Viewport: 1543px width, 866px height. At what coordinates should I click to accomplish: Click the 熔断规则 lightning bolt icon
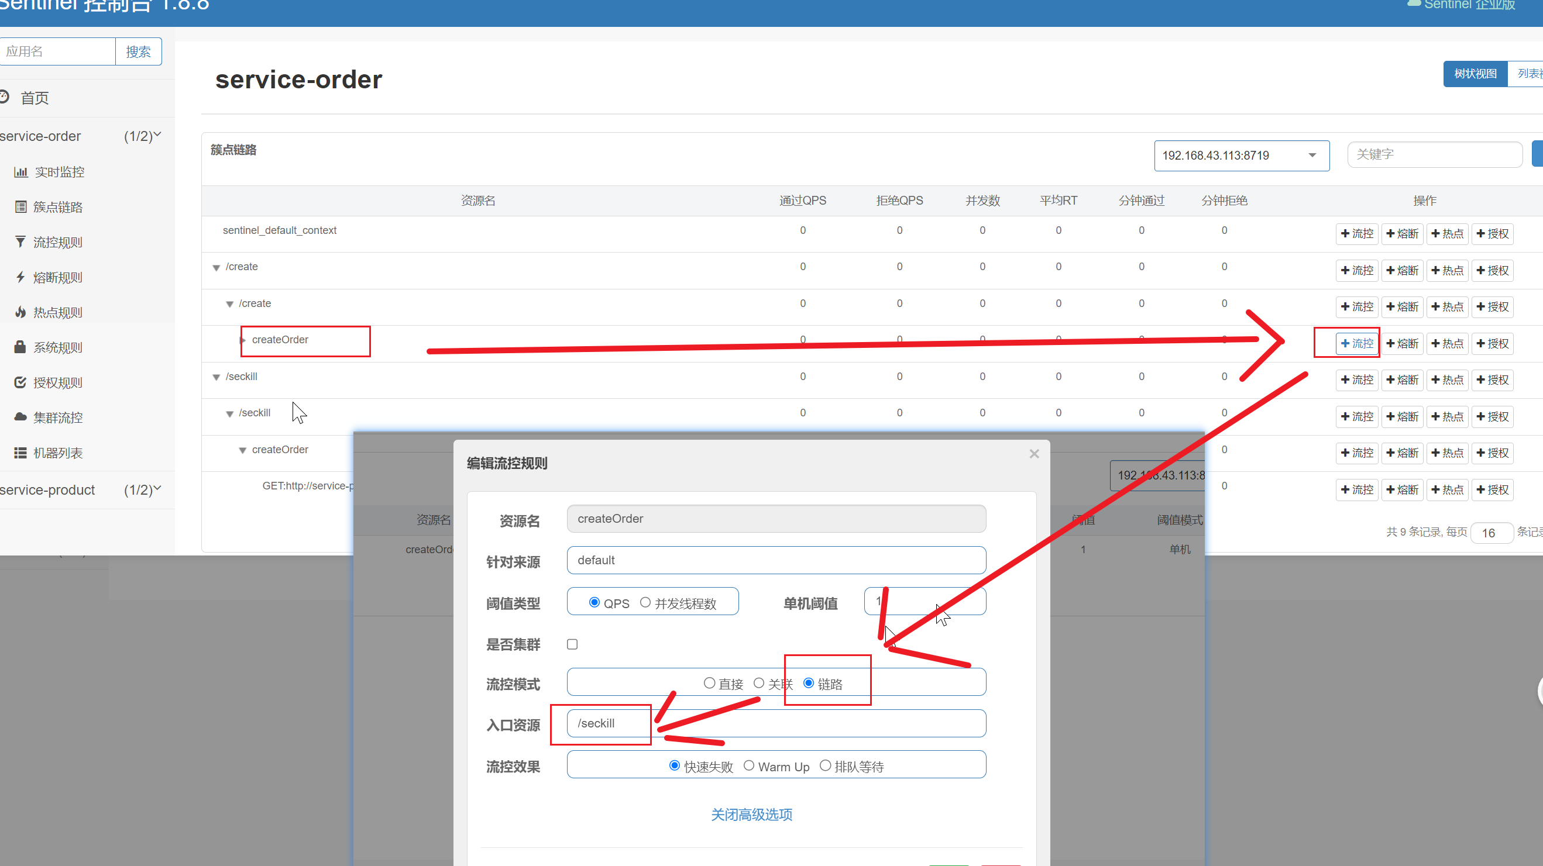point(20,277)
